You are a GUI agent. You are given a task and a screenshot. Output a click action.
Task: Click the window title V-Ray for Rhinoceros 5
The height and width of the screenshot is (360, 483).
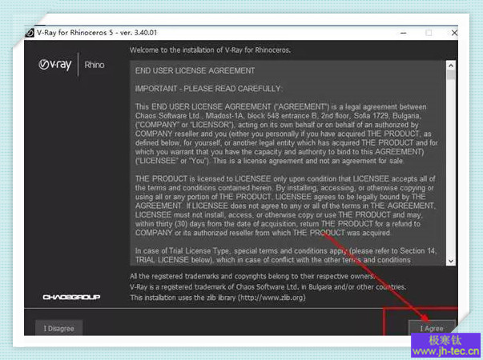97,33
